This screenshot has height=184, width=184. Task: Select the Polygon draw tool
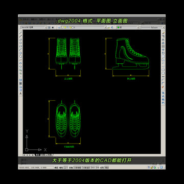(x=20, y=42)
